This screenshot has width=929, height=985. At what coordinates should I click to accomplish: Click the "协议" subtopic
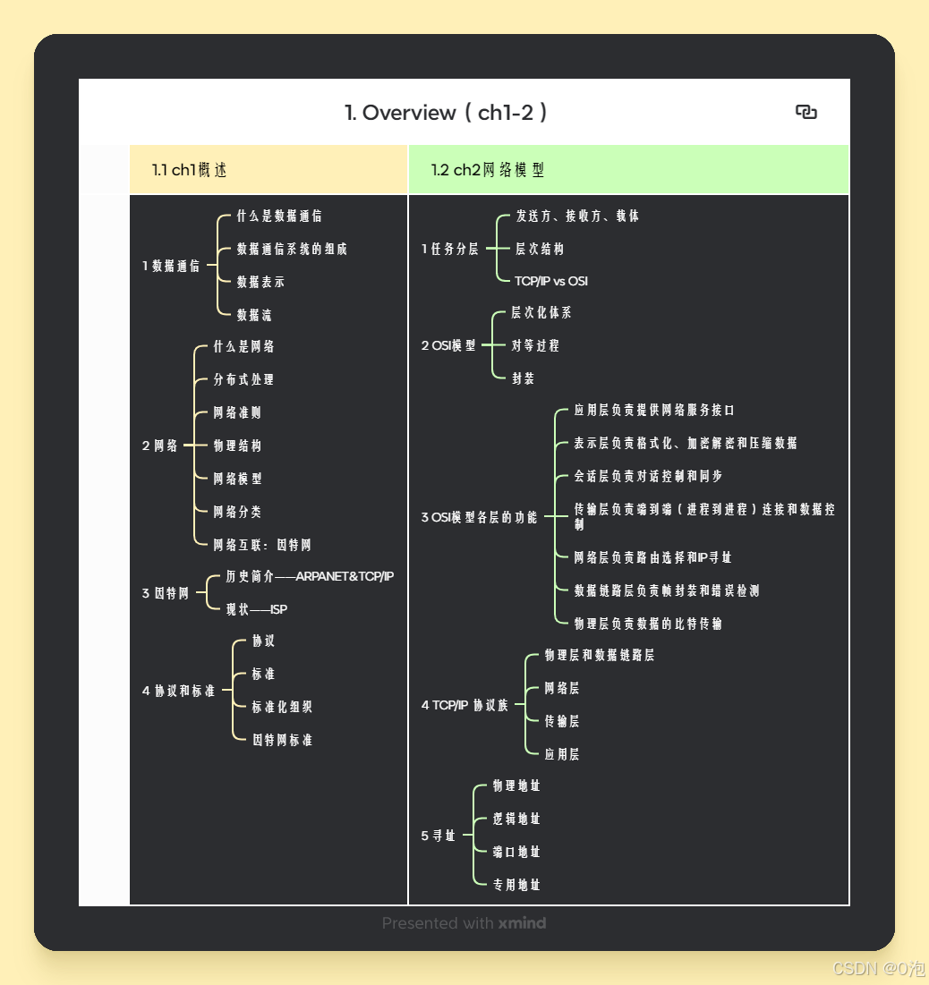click(x=263, y=641)
